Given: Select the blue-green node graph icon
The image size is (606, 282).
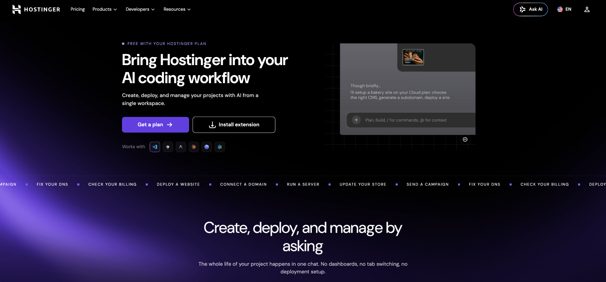Looking at the screenshot, I should (x=220, y=147).
